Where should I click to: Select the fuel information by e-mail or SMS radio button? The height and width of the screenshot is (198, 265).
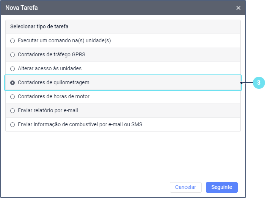coord(13,125)
